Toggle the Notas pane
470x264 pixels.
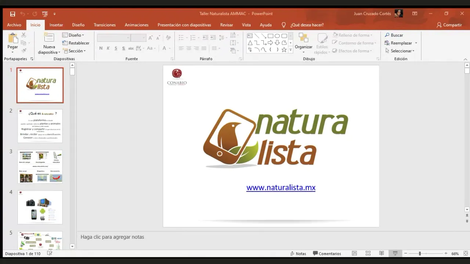point(298,253)
